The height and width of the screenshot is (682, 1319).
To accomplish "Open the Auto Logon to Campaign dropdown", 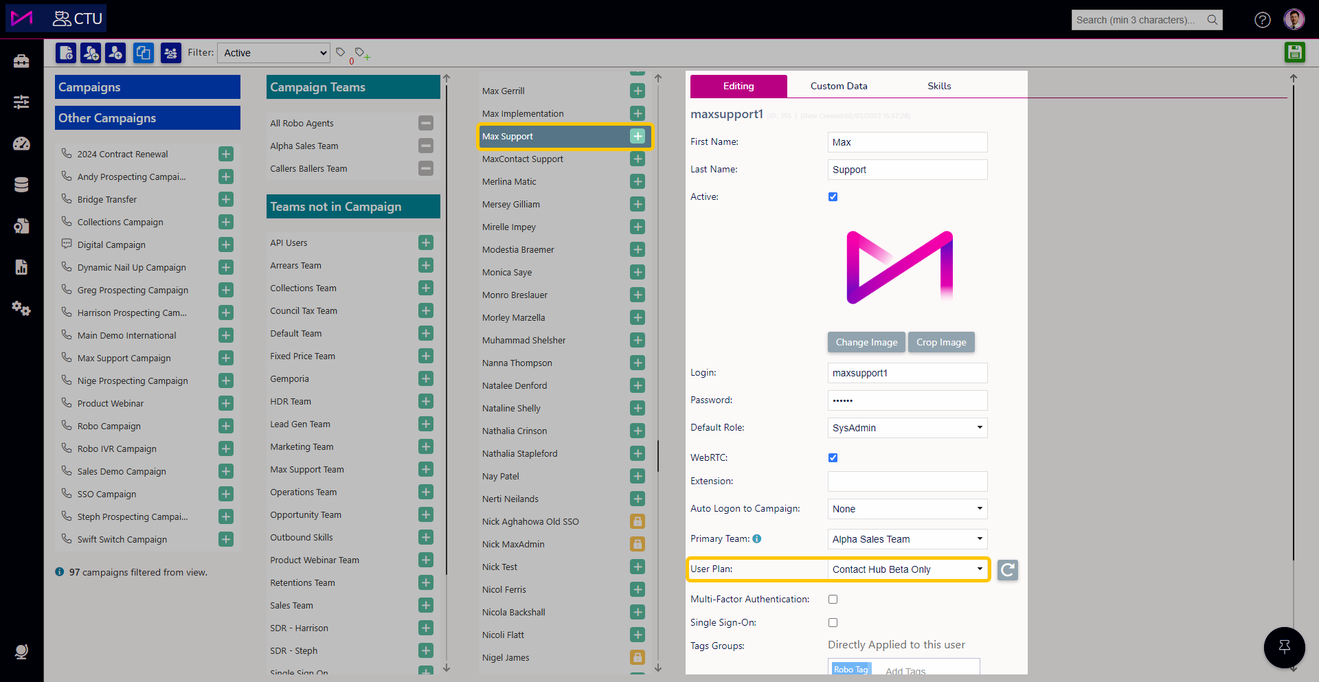I will pos(907,509).
